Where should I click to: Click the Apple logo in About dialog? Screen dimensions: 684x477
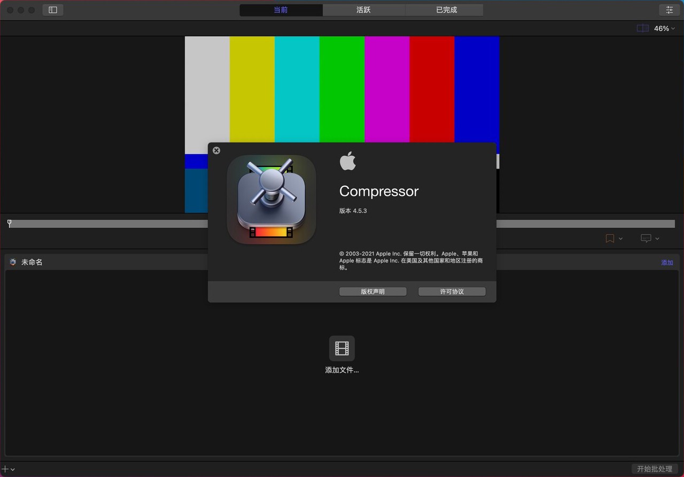[x=348, y=161]
